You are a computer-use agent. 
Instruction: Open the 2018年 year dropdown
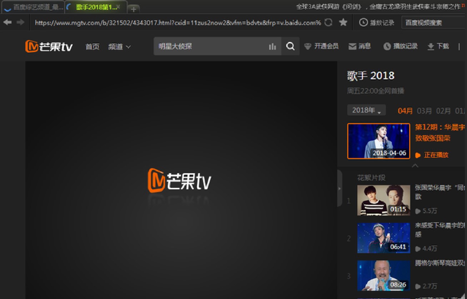tap(366, 110)
